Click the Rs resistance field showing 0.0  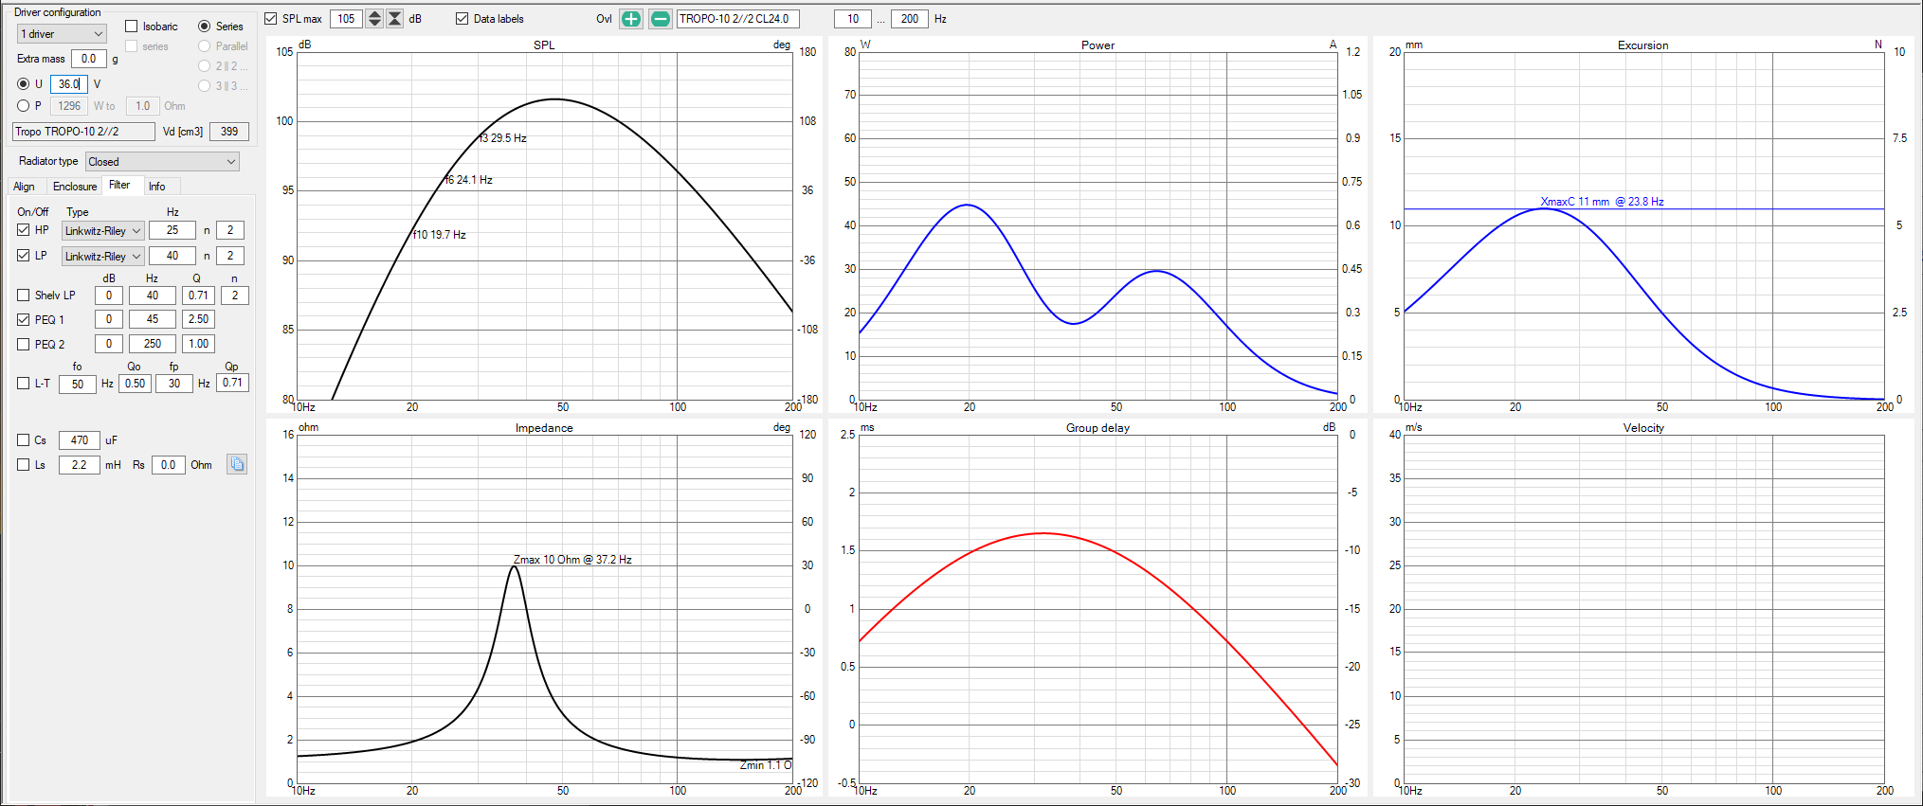tap(168, 465)
